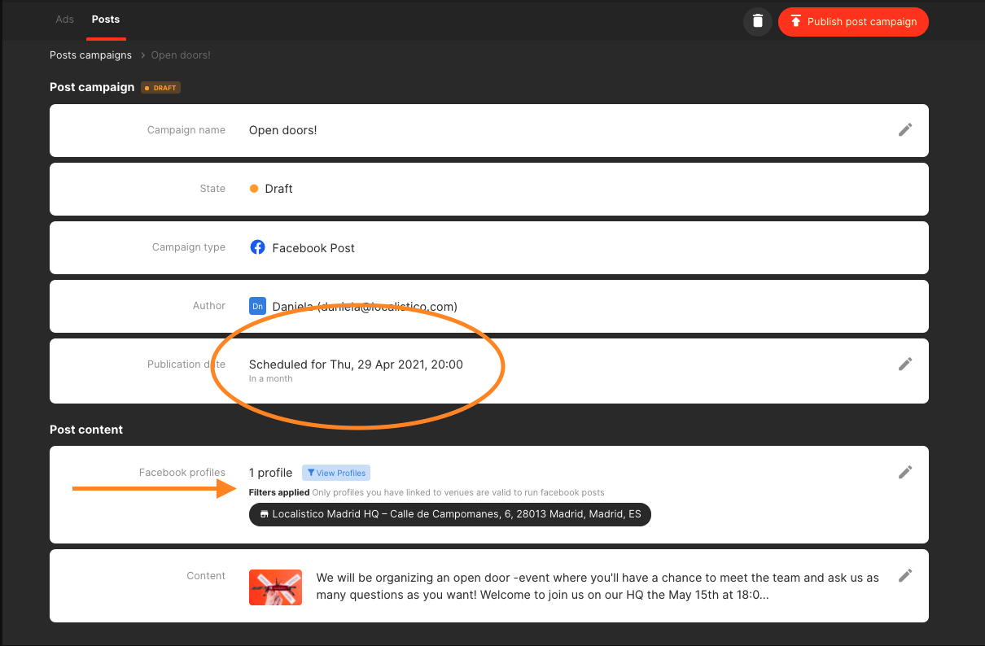Open View Profiles filter button
This screenshot has width=985, height=646.
(x=336, y=473)
